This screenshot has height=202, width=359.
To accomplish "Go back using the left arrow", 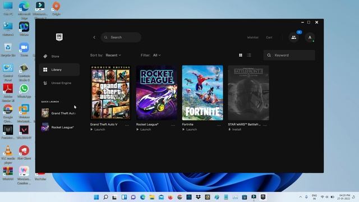I will point(94,38).
